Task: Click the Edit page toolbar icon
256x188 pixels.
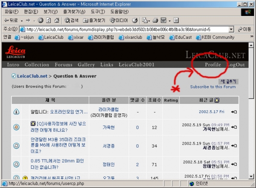Action: click(163, 20)
